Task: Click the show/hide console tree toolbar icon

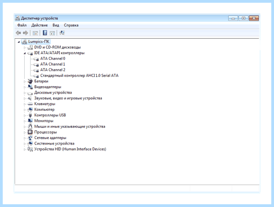Action: click(x=35, y=33)
